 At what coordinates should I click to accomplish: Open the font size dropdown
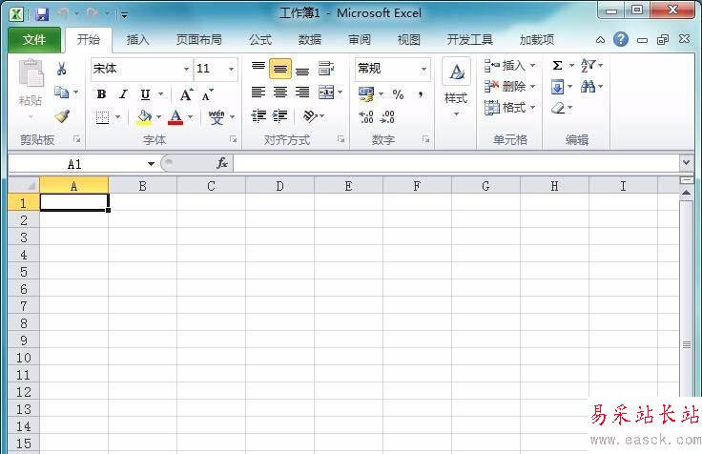[x=231, y=69]
